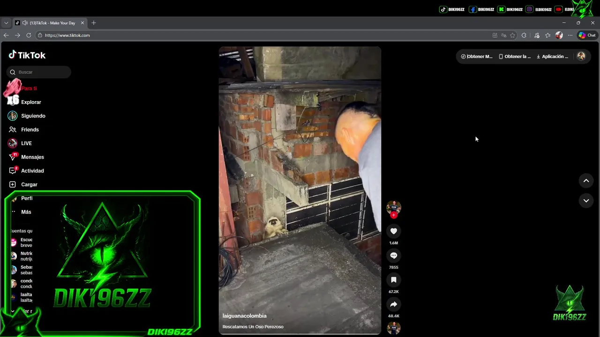600x337 pixels.
Task: Open browser profile avatar in toolbar
Action: click(x=559, y=35)
